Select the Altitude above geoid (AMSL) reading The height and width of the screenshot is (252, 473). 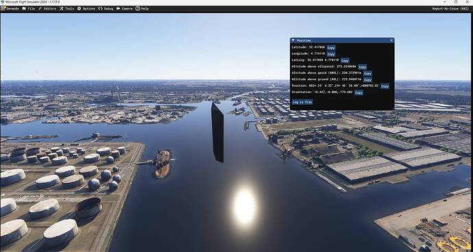pyautogui.click(x=326, y=73)
